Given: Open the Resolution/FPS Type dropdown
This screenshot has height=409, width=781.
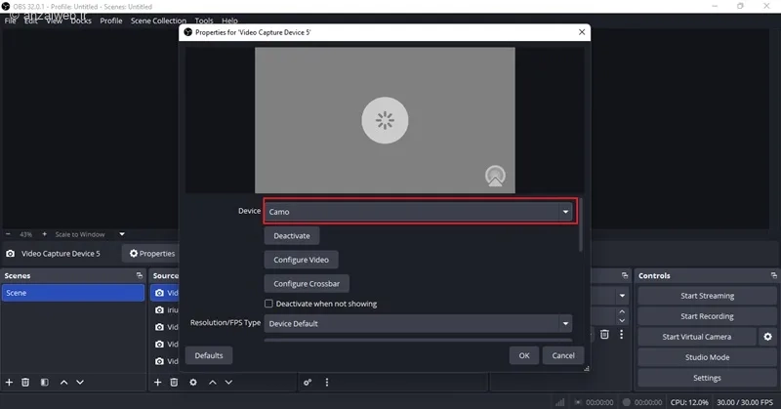Looking at the screenshot, I should 418,323.
